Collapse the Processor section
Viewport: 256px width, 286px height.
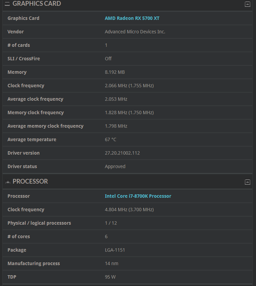pyautogui.click(x=248, y=182)
